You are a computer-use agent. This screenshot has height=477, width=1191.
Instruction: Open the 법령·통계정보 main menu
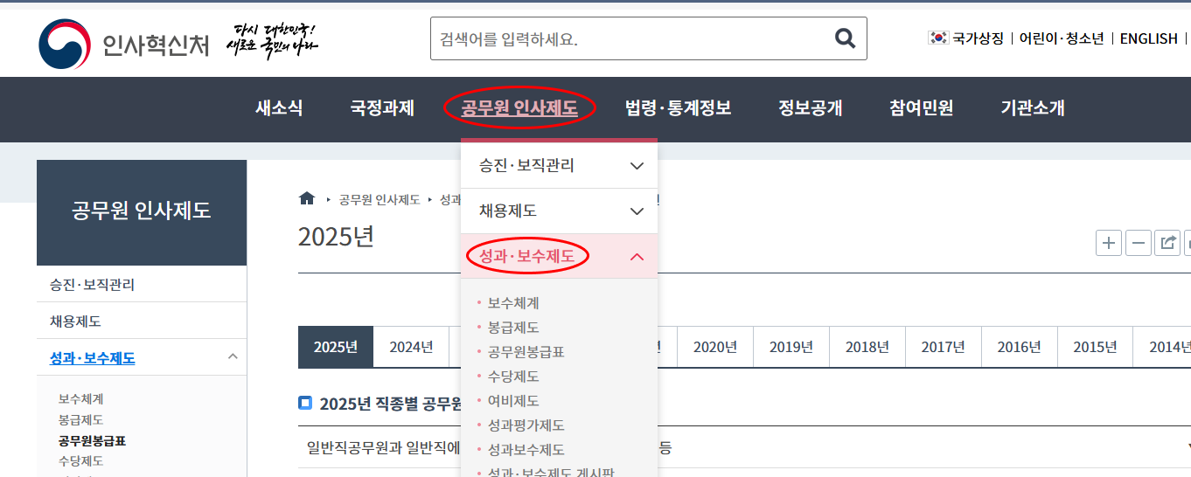678,108
